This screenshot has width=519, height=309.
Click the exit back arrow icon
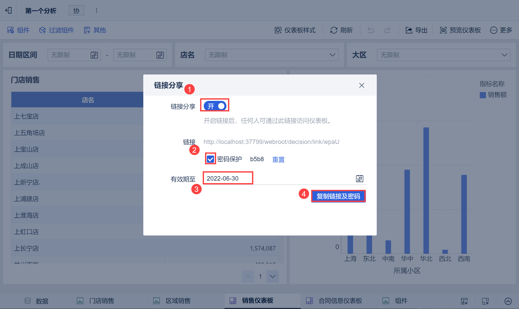pyautogui.click(x=9, y=11)
